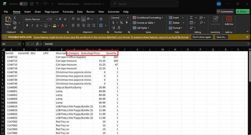
Task: Click Decrease Font Size icon
Action: pos(66,19)
